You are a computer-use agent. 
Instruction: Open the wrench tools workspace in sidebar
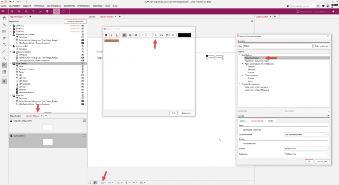tap(4, 25)
